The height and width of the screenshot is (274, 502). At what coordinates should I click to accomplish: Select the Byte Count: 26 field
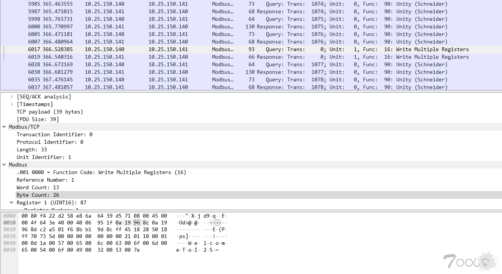coord(38,195)
